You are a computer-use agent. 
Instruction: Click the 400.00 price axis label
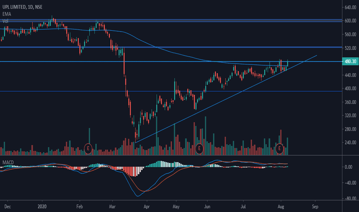pyautogui.click(x=350, y=89)
